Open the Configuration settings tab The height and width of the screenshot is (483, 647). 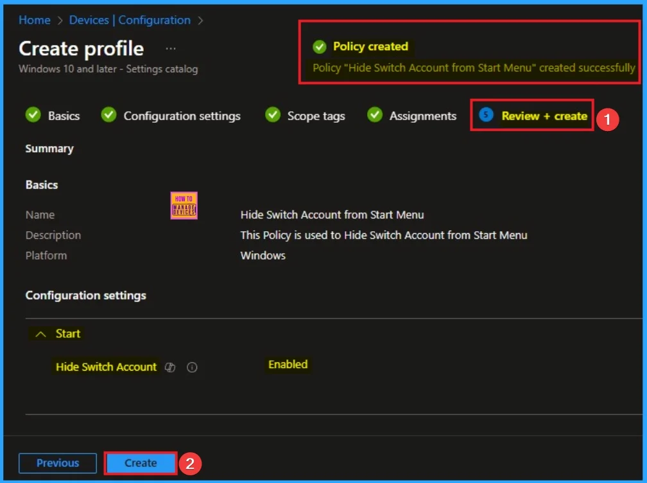point(182,116)
